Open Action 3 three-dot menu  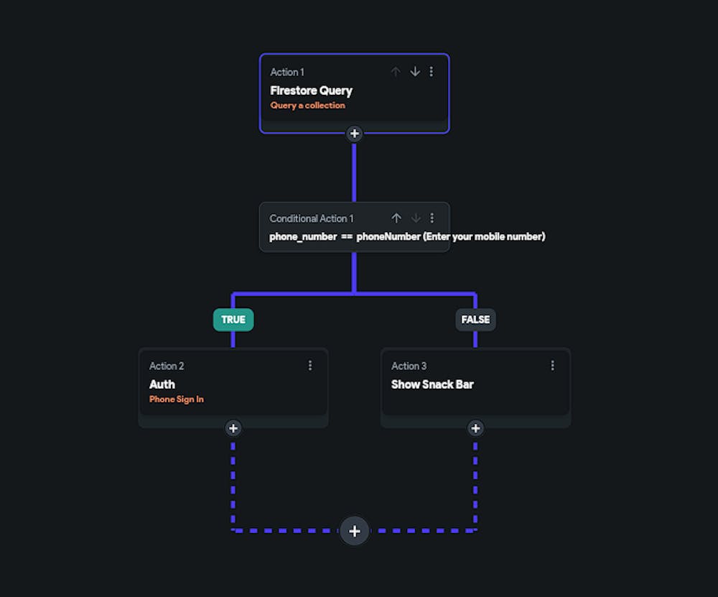[x=553, y=366]
